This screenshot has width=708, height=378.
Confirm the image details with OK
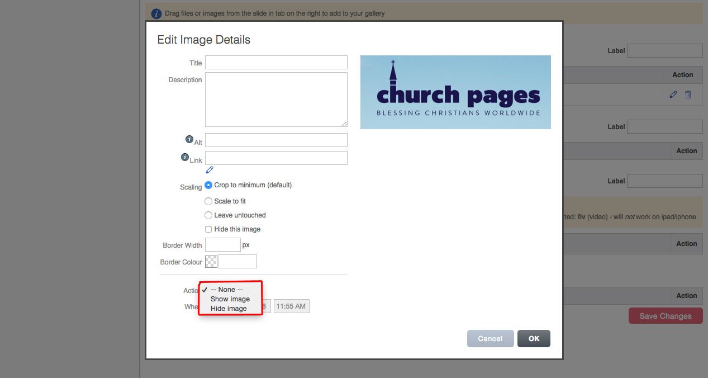coord(534,338)
